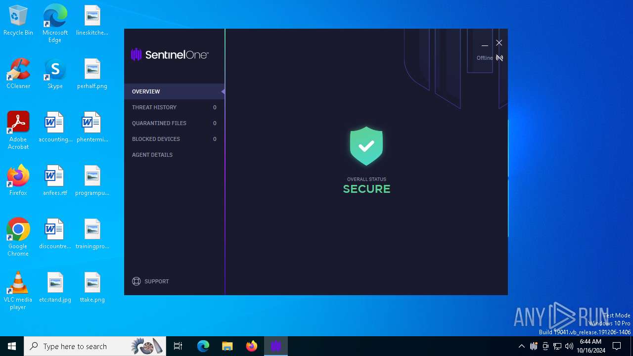Click the network tray icon
Screen dimensions: 633x356
557,346
